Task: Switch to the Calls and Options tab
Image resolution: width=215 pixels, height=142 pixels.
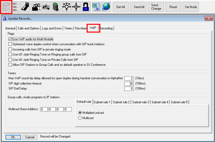Action: click(28, 28)
